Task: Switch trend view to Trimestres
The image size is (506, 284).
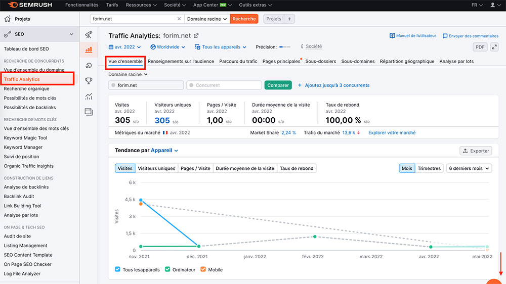Action: click(x=429, y=168)
